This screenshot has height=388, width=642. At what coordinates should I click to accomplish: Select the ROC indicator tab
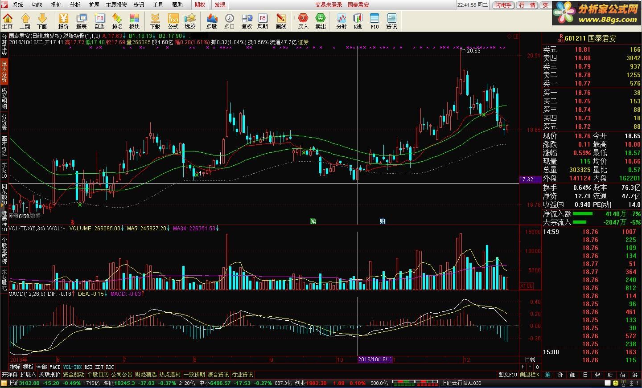tap(110, 367)
